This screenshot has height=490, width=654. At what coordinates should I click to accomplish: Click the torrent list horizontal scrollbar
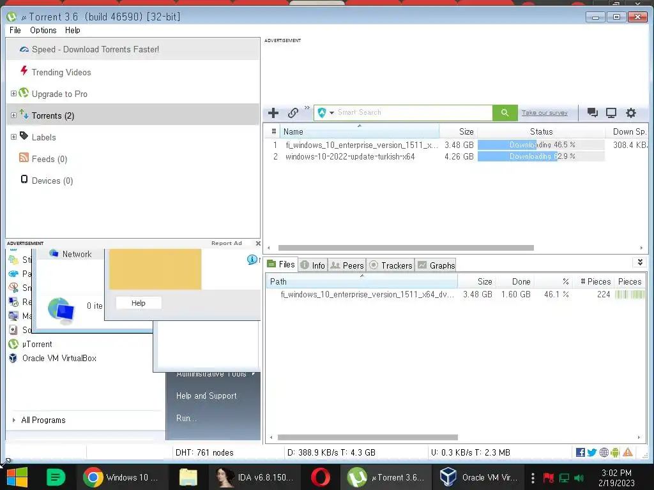click(x=406, y=248)
